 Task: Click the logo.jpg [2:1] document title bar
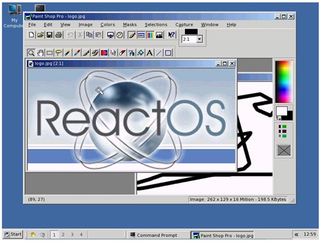pos(132,63)
